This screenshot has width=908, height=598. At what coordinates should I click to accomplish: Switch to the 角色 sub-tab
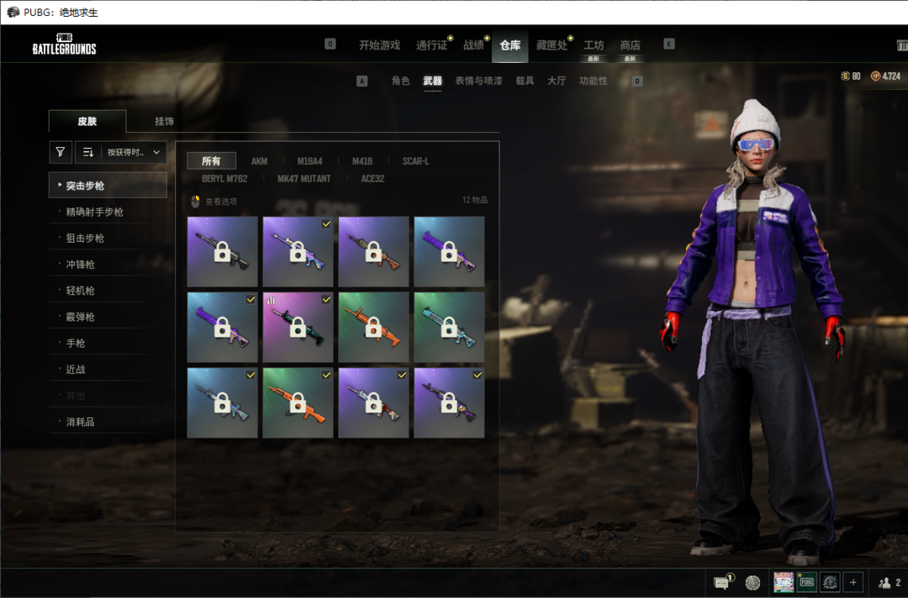click(x=400, y=81)
